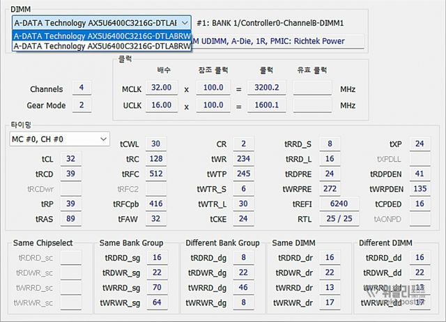Choose the unhighlighted A-DATA DIMM list entry
The image size is (446, 322).
pyautogui.click(x=101, y=46)
